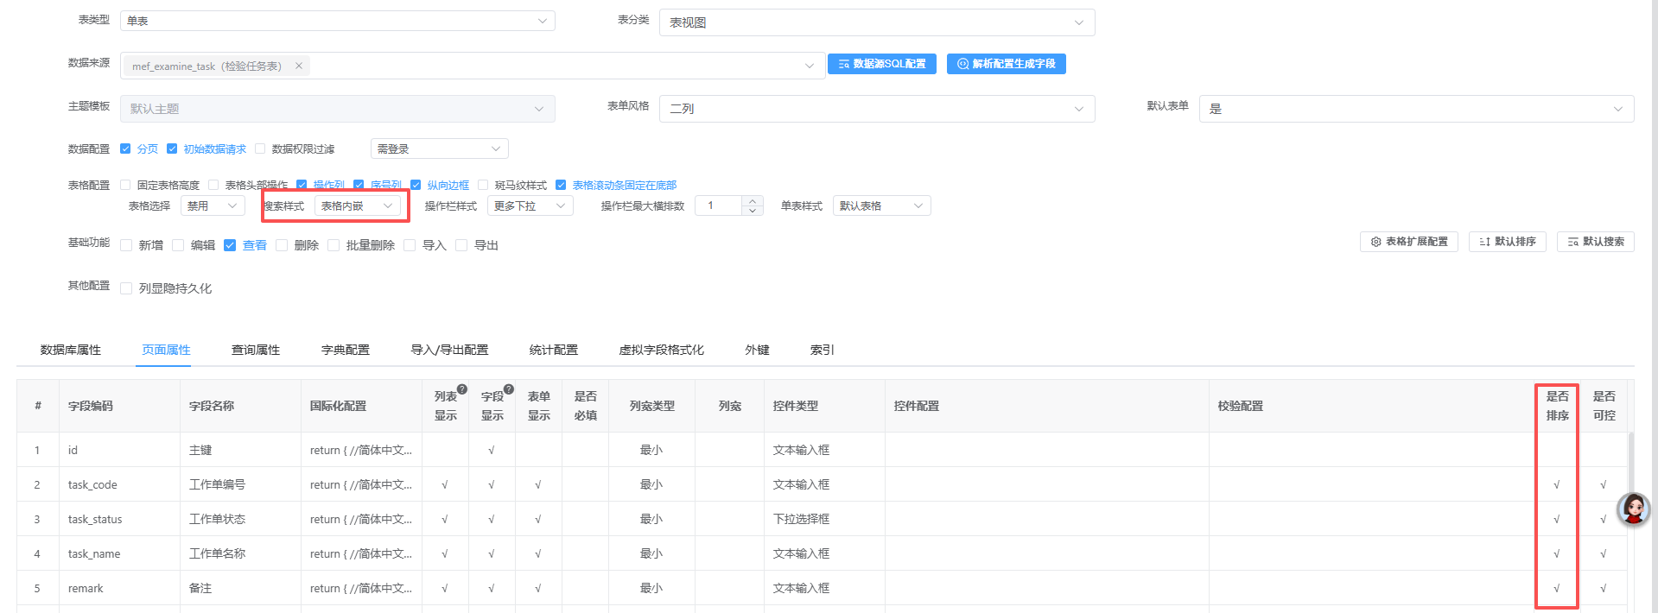Open the 操作栏样式 dropdown showing 更多下拉
The image size is (1658, 613).
[530, 205]
